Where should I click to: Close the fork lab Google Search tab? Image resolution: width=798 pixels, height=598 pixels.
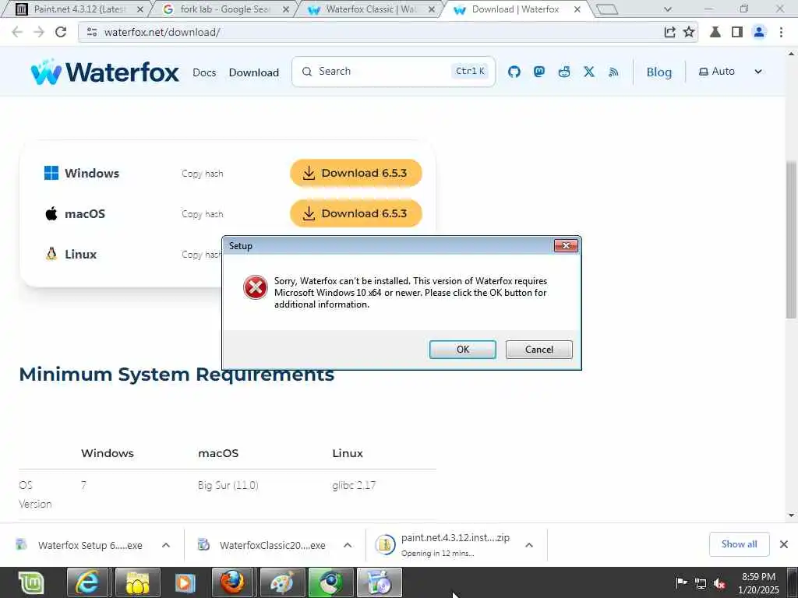tap(286, 9)
